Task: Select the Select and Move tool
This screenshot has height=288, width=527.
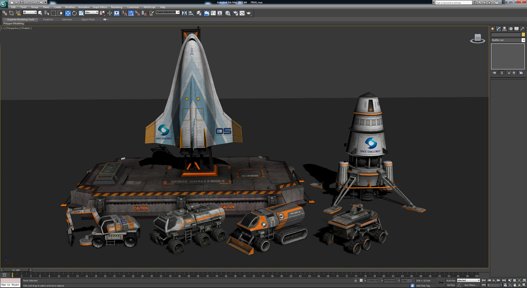Action: 67,13
